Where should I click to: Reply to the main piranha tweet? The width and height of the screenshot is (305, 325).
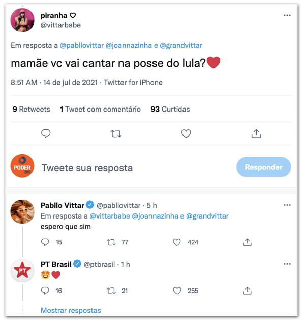point(46,133)
